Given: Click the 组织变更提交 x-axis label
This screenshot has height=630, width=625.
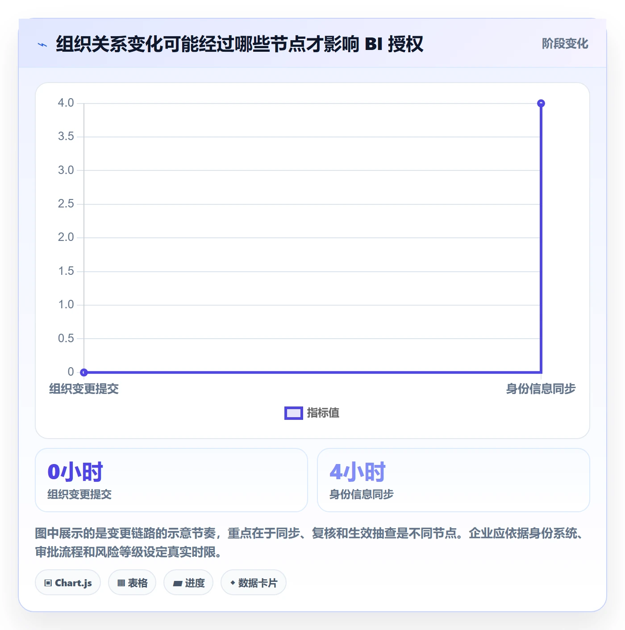Looking at the screenshot, I should click(x=84, y=389).
